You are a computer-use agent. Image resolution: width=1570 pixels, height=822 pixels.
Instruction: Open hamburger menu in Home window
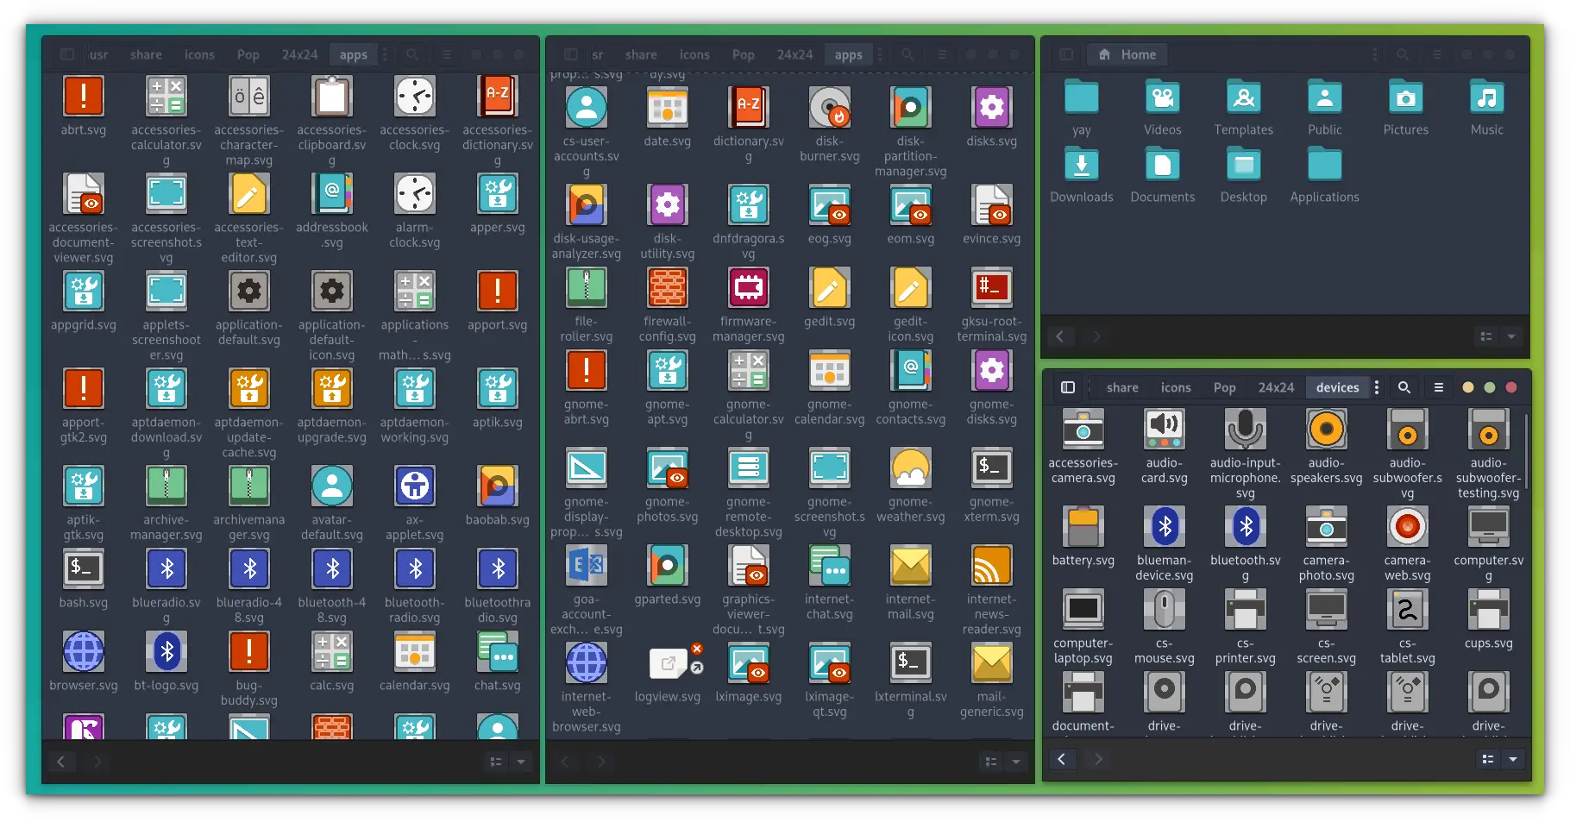(1437, 54)
